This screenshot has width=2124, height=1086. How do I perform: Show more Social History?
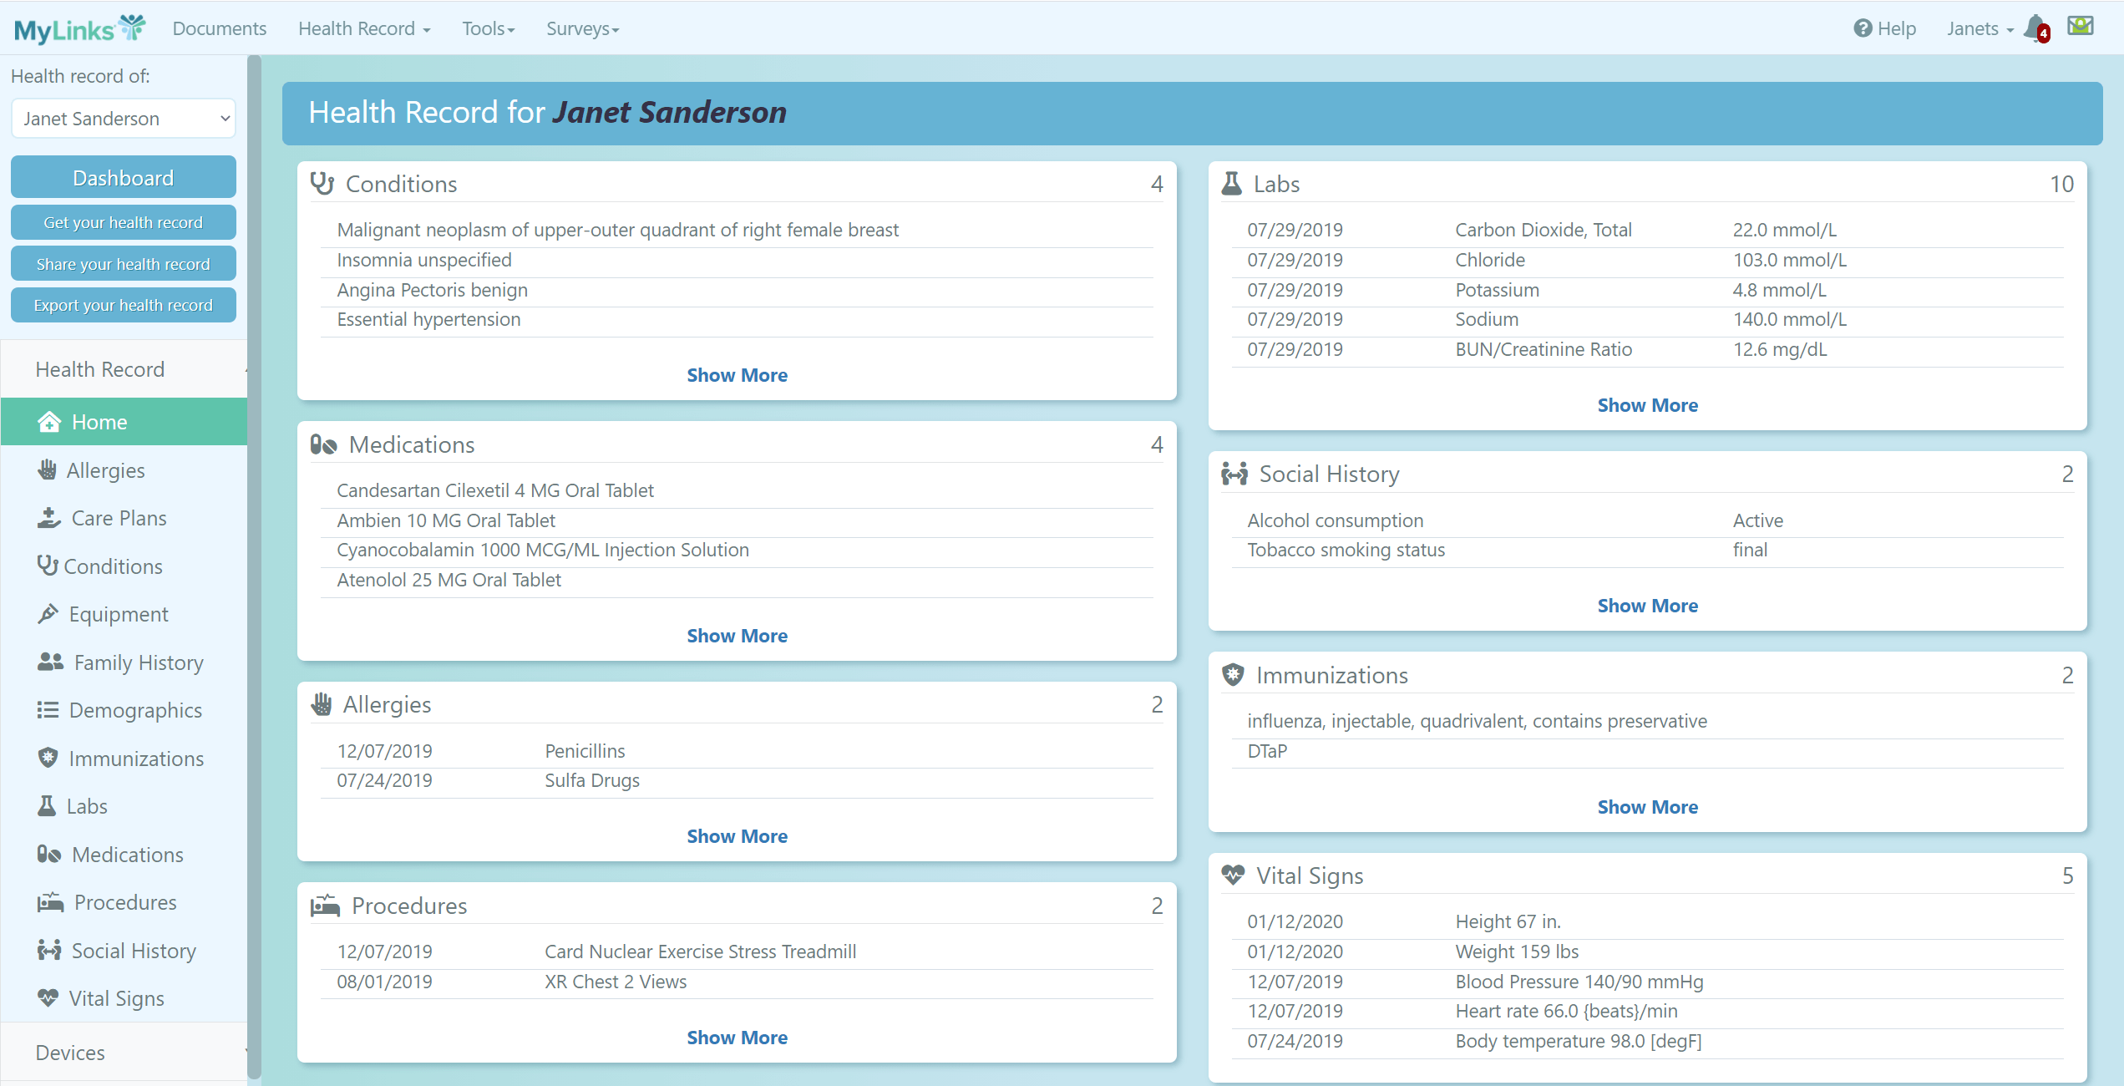1647,606
